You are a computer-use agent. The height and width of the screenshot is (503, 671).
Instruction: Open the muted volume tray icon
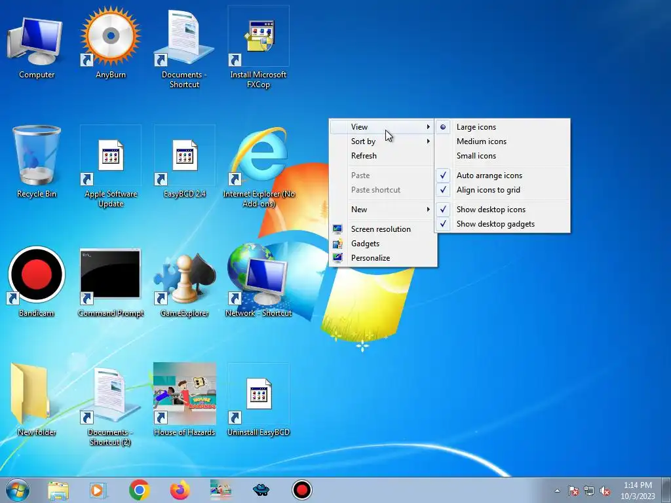(605, 491)
